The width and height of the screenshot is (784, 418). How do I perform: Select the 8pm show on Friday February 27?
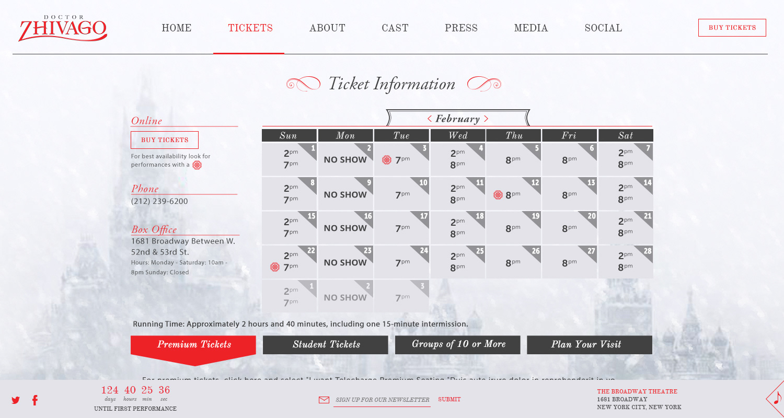[x=569, y=263]
